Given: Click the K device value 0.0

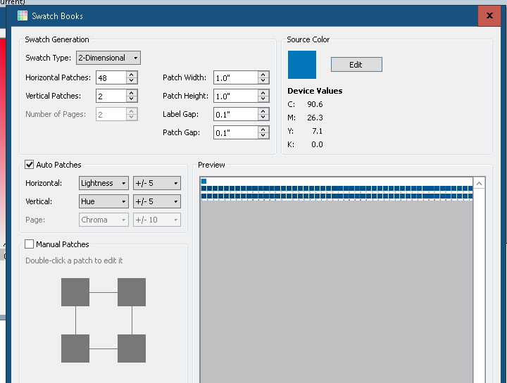Looking at the screenshot, I should (x=317, y=144).
